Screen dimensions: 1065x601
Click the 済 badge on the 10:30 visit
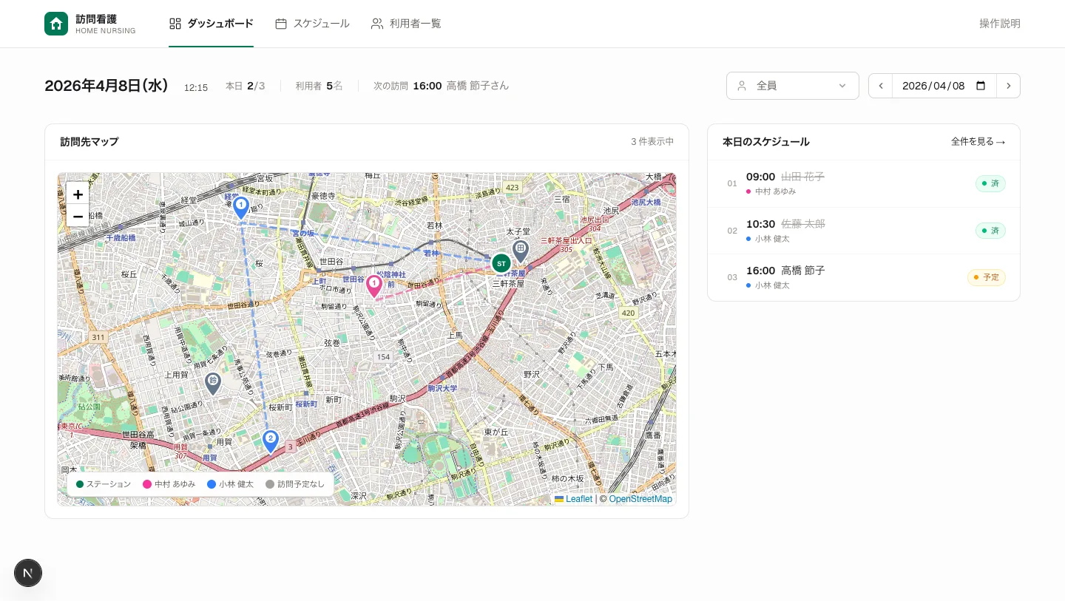(990, 231)
